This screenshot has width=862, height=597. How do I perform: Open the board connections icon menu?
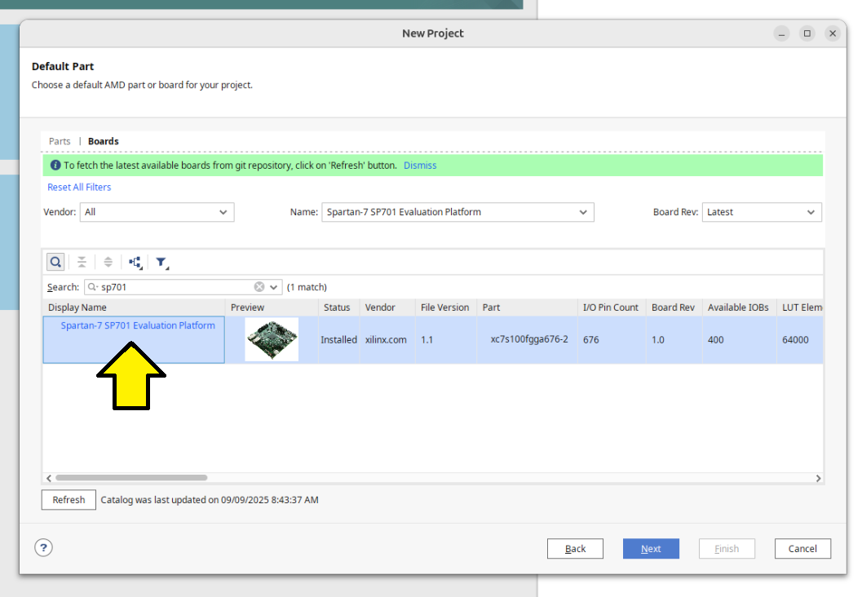click(135, 262)
